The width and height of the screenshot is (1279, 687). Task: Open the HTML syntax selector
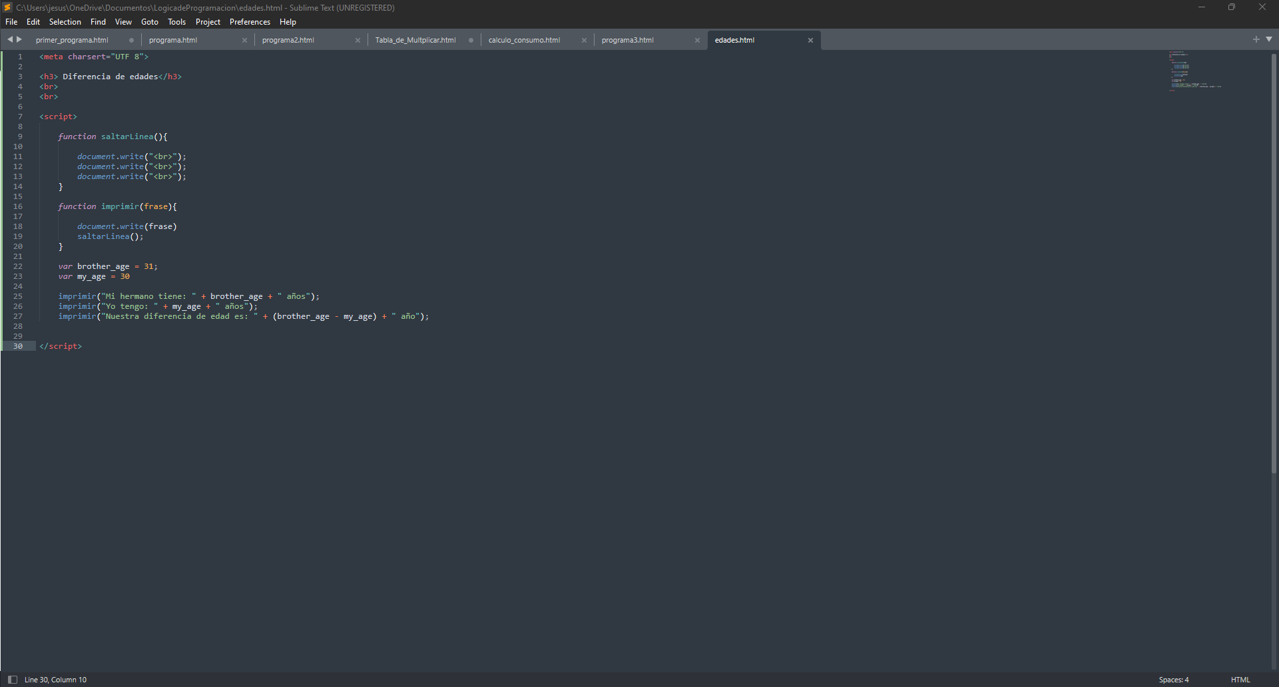tap(1240, 680)
